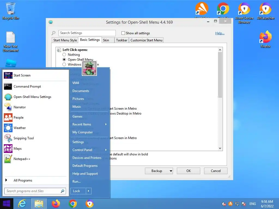Expand All Programs list

tap(35, 180)
